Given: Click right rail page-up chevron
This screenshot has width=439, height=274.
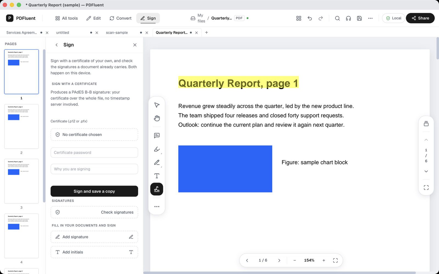Looking at the screenshot, I should tap(426, 140).
